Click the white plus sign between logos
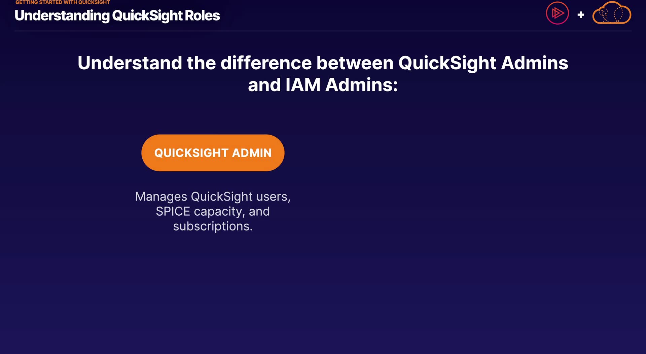This screenshot has width=646, height=354. pyautogui.click(x=581, y=15)
